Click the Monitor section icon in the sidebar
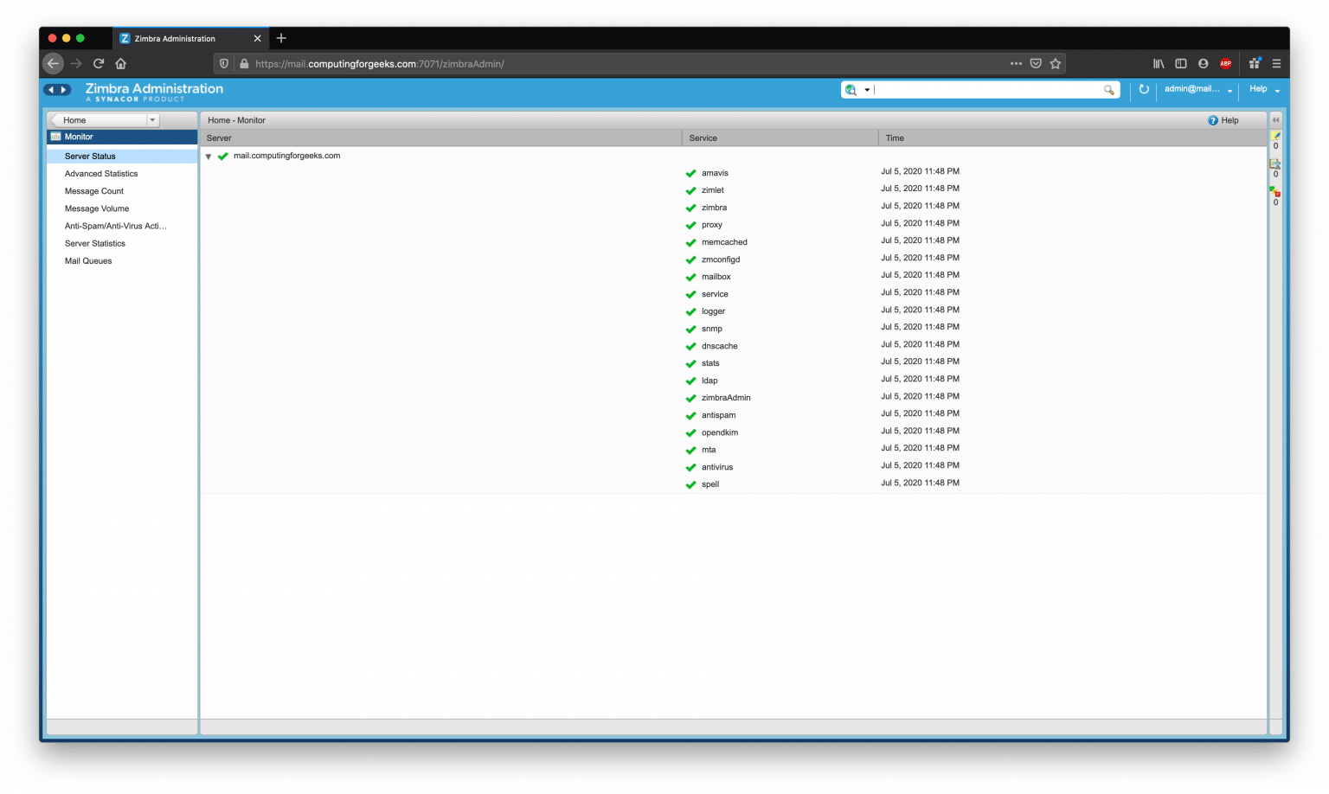The image size is (1329, 794). [56, 136]
